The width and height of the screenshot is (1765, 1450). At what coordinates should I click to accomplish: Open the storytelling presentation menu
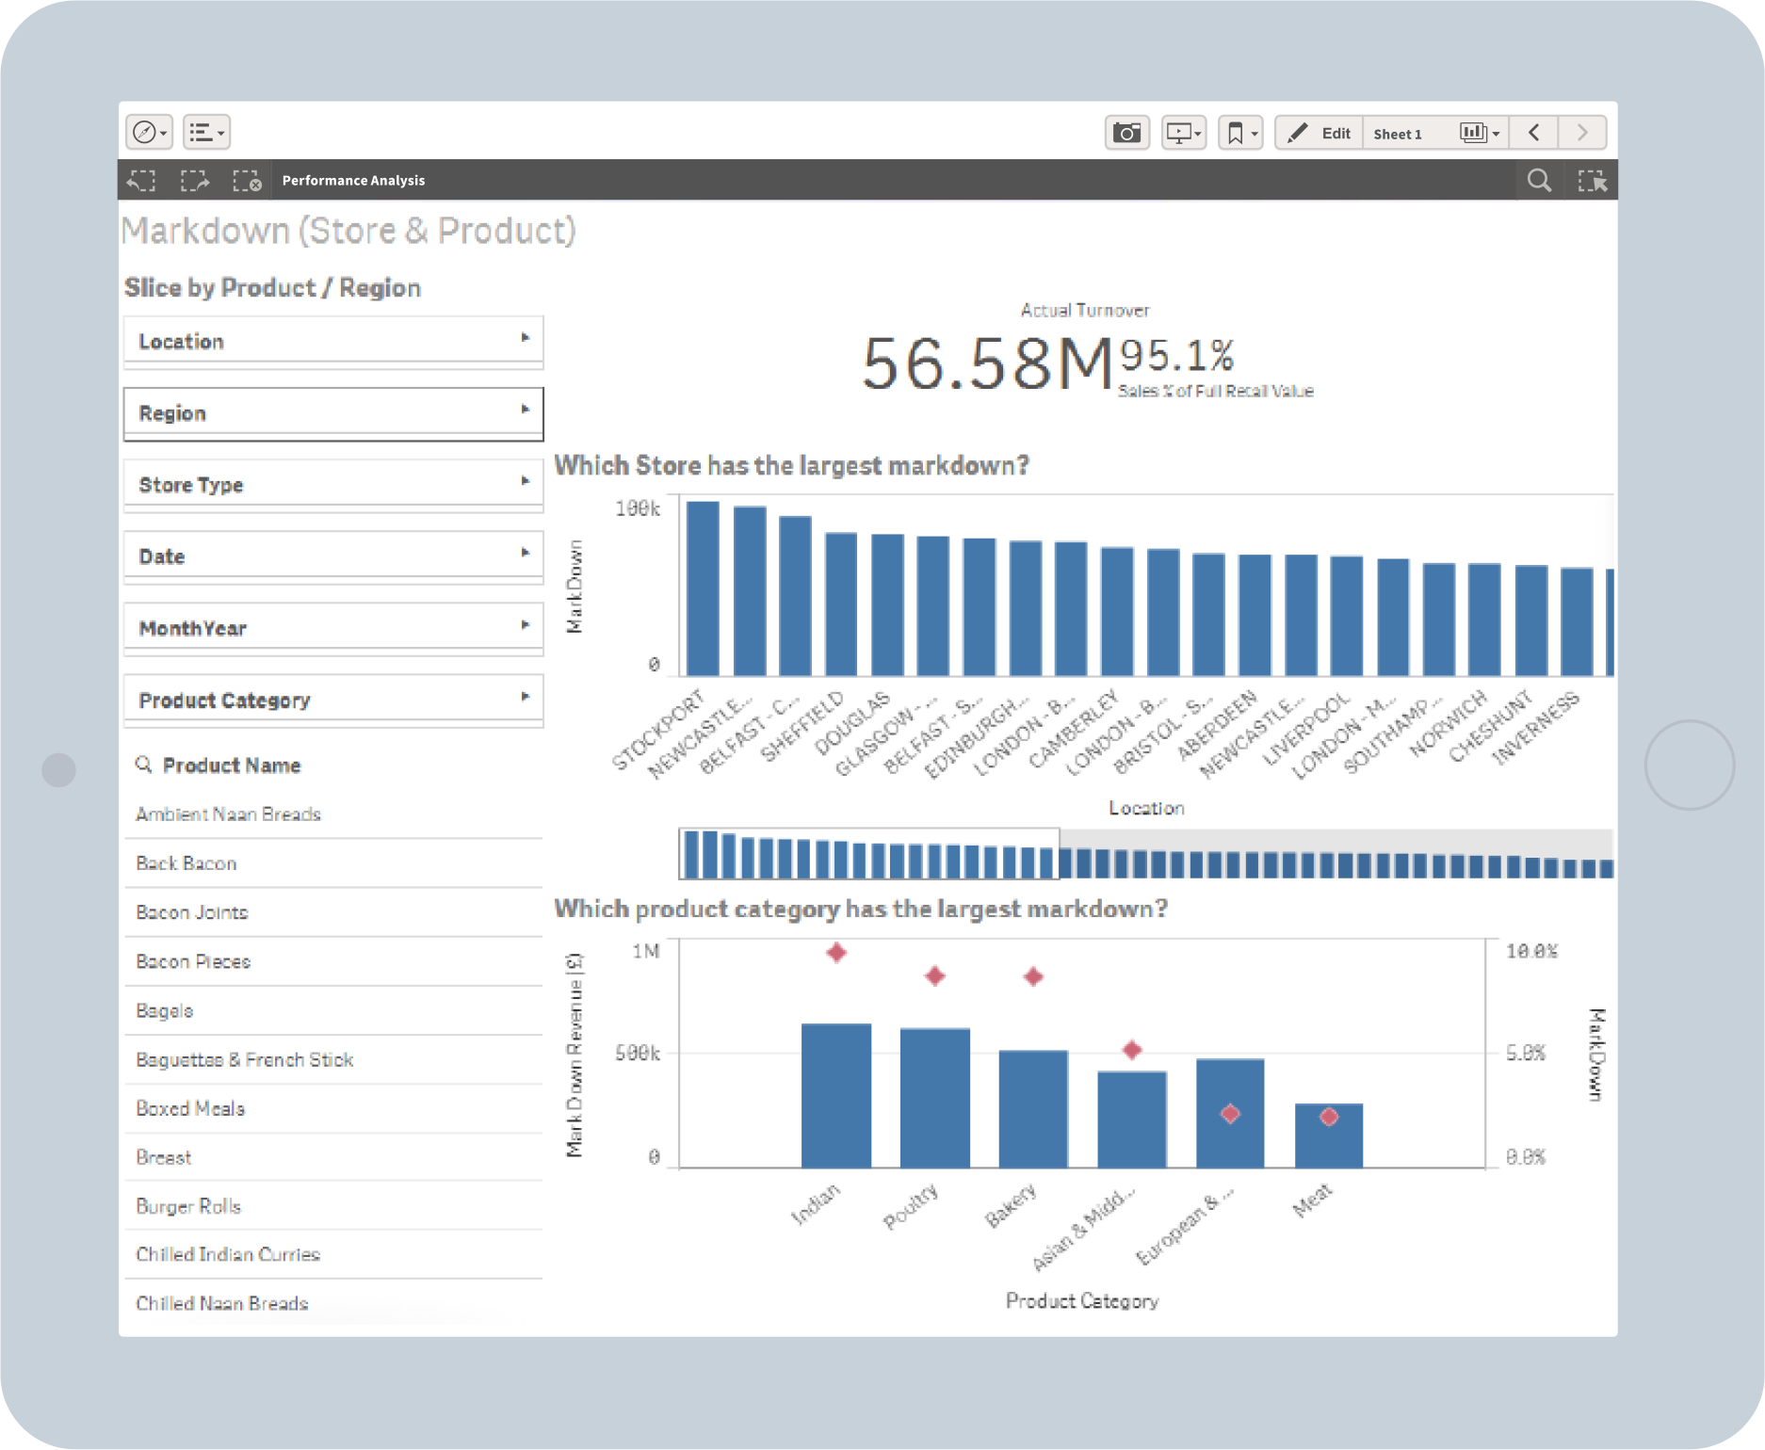[1184, 133]
